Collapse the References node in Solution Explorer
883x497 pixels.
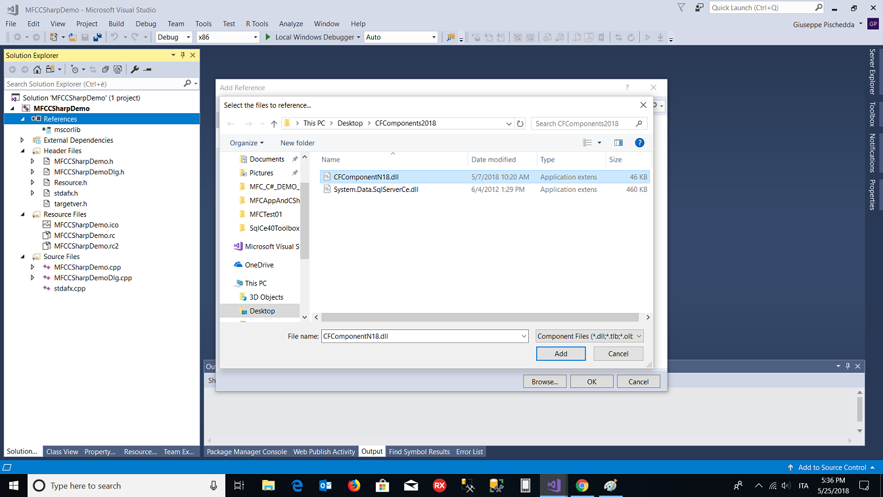pos(22,119)
